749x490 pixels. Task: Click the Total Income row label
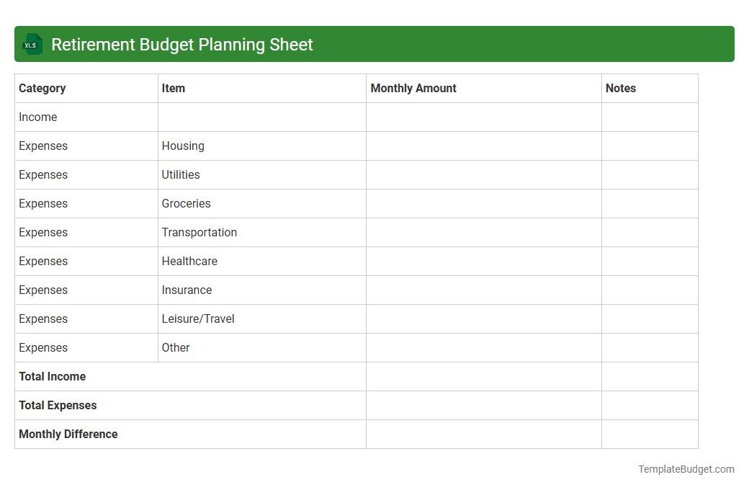(52, 376)
